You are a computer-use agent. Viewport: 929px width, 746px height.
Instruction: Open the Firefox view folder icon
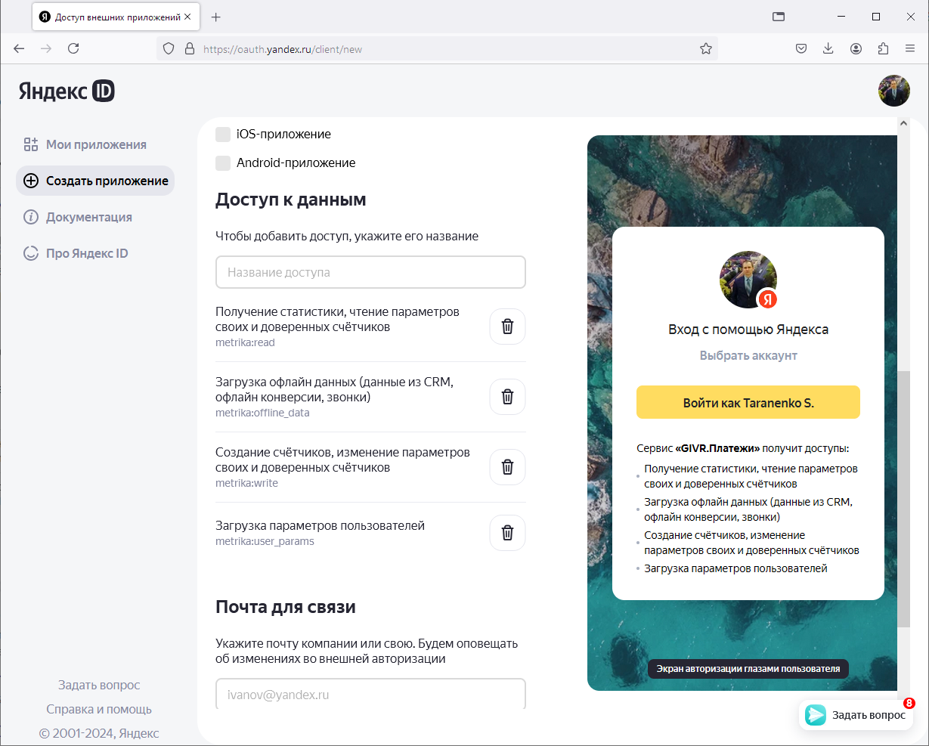tap(779, 17)
